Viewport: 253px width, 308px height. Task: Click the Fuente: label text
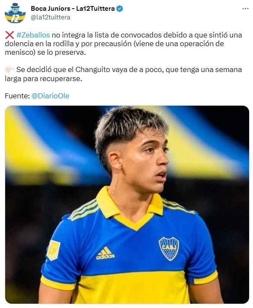coord(17,96)
